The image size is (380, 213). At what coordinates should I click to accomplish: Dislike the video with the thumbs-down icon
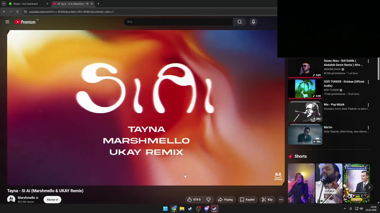(208, 200)
